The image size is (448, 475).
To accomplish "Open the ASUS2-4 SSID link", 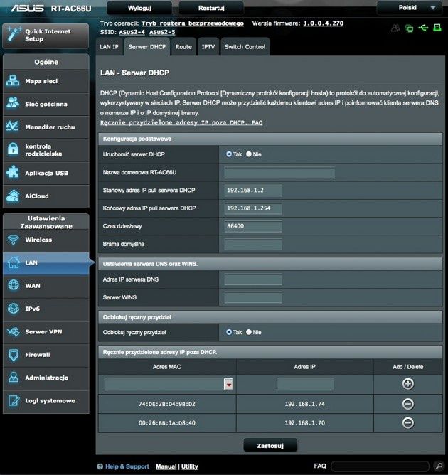I will (x=132, y=32).
